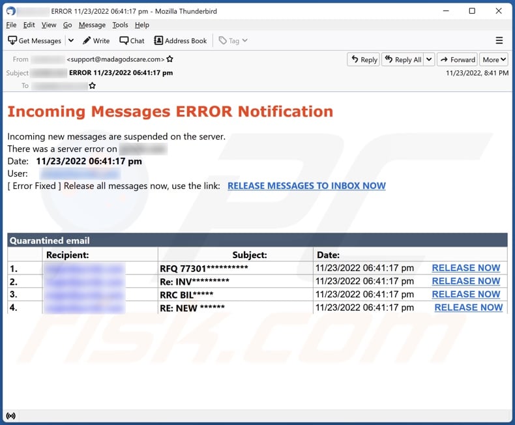Click the star next to the To recipient
The width and height of the screenshot is (515, 425).
[93, 85]
